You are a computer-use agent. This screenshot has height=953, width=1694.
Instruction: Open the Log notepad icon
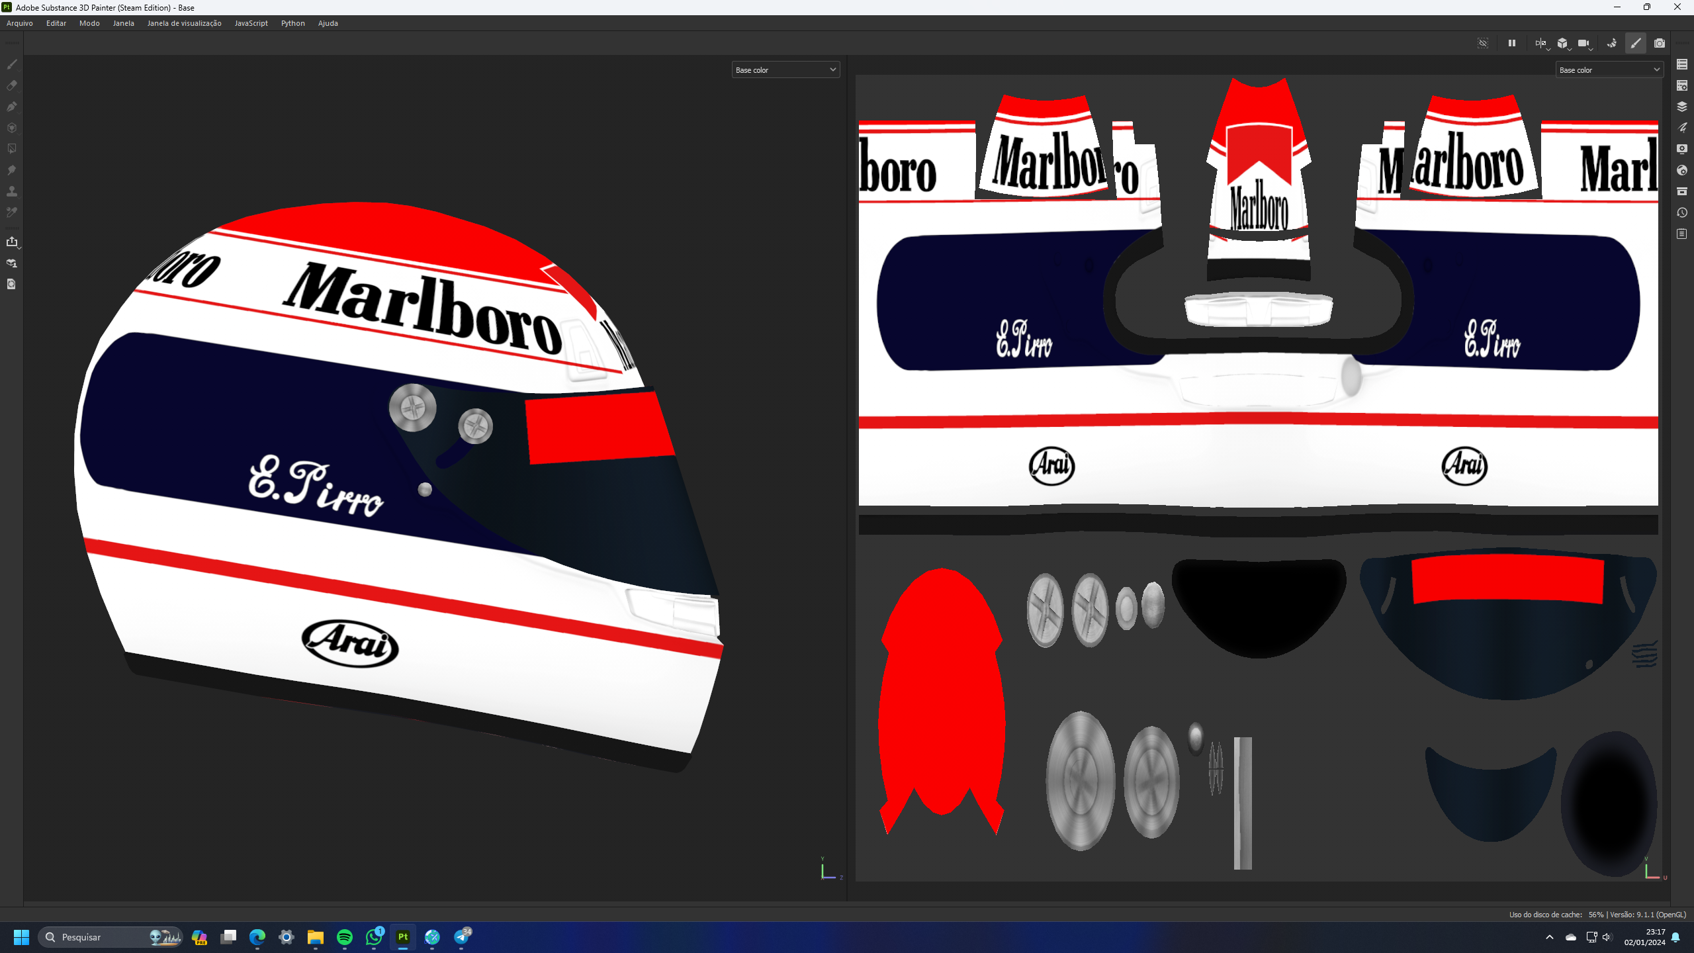pos(1682,234)
